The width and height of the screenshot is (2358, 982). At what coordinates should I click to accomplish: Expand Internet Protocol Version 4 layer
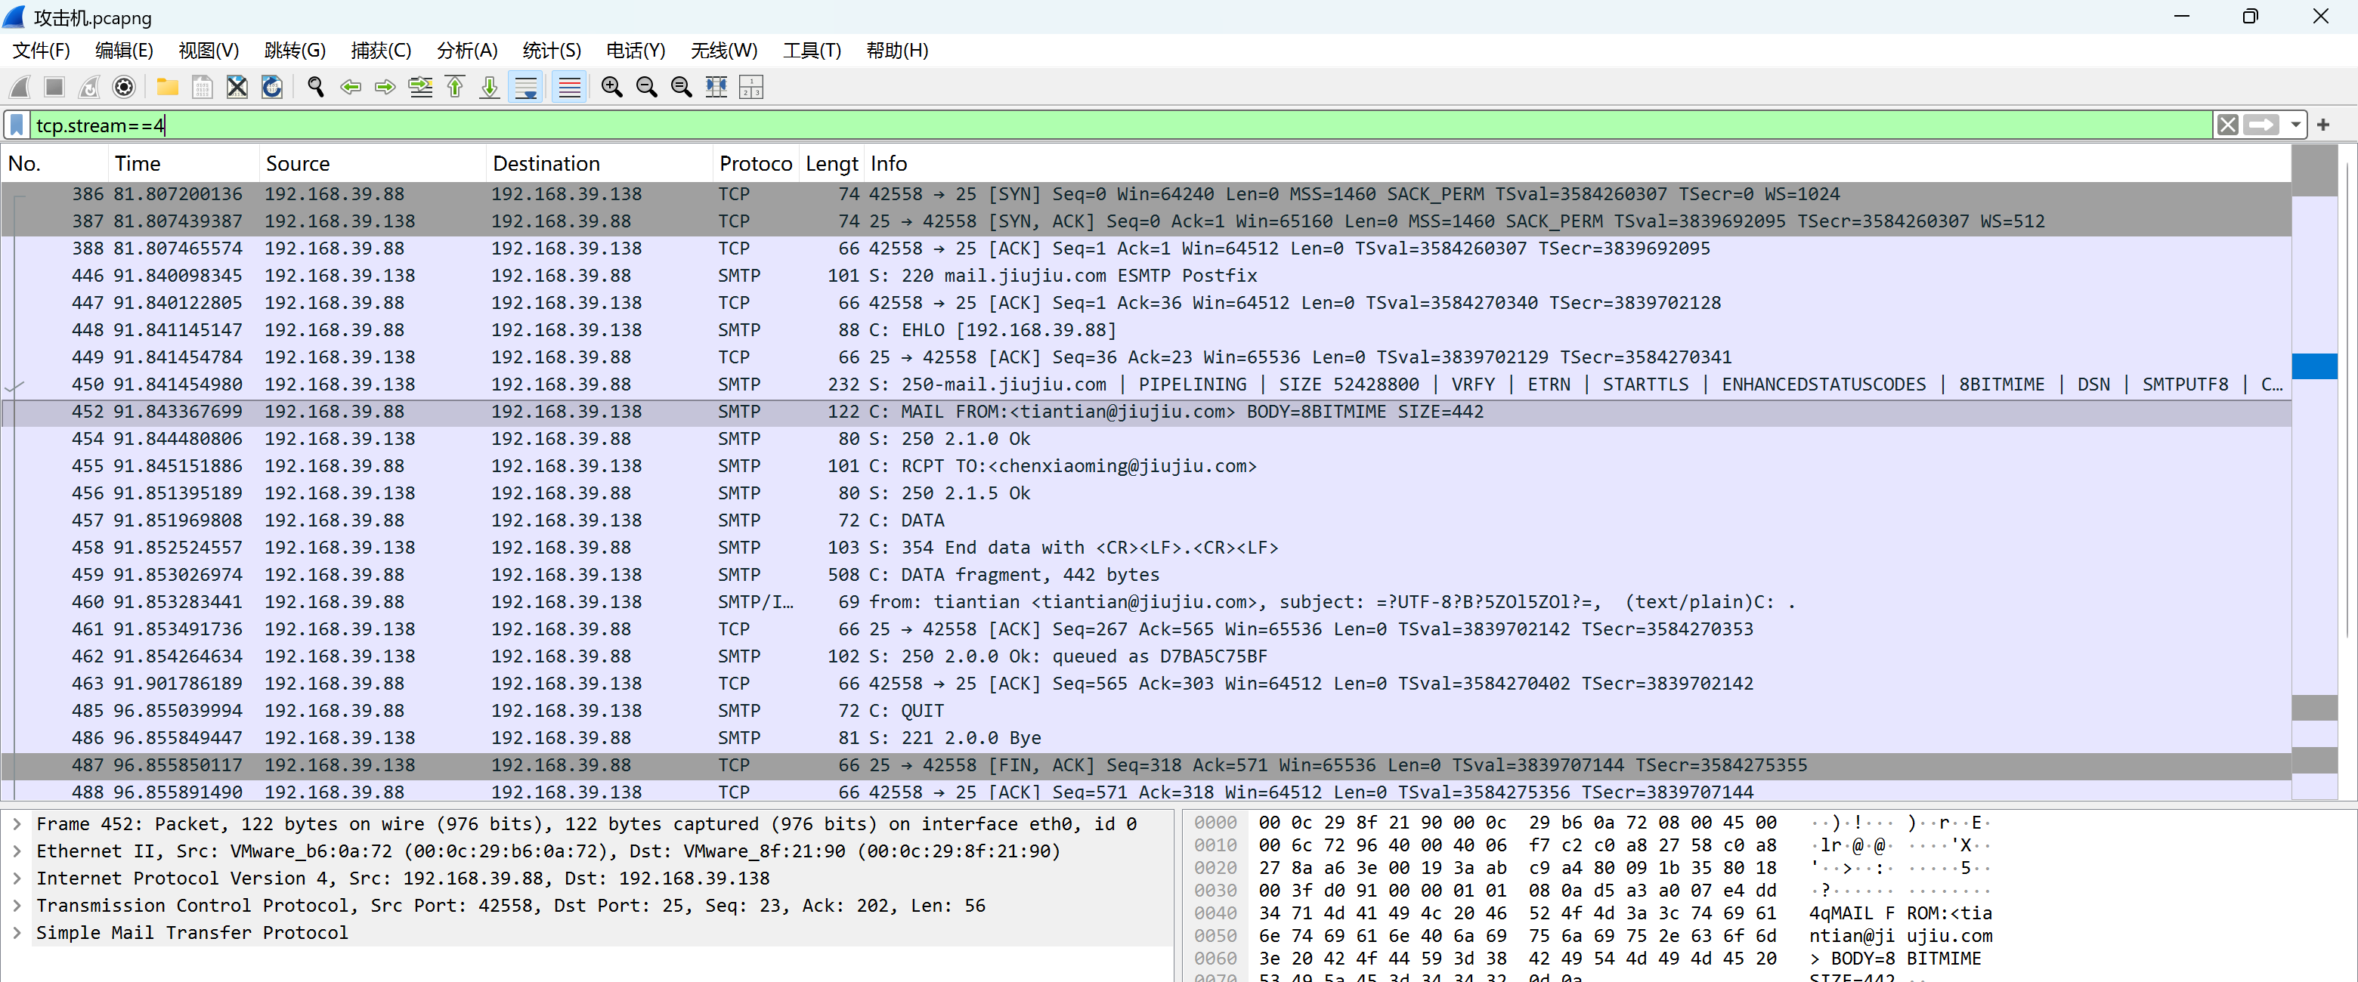[17, 879]
